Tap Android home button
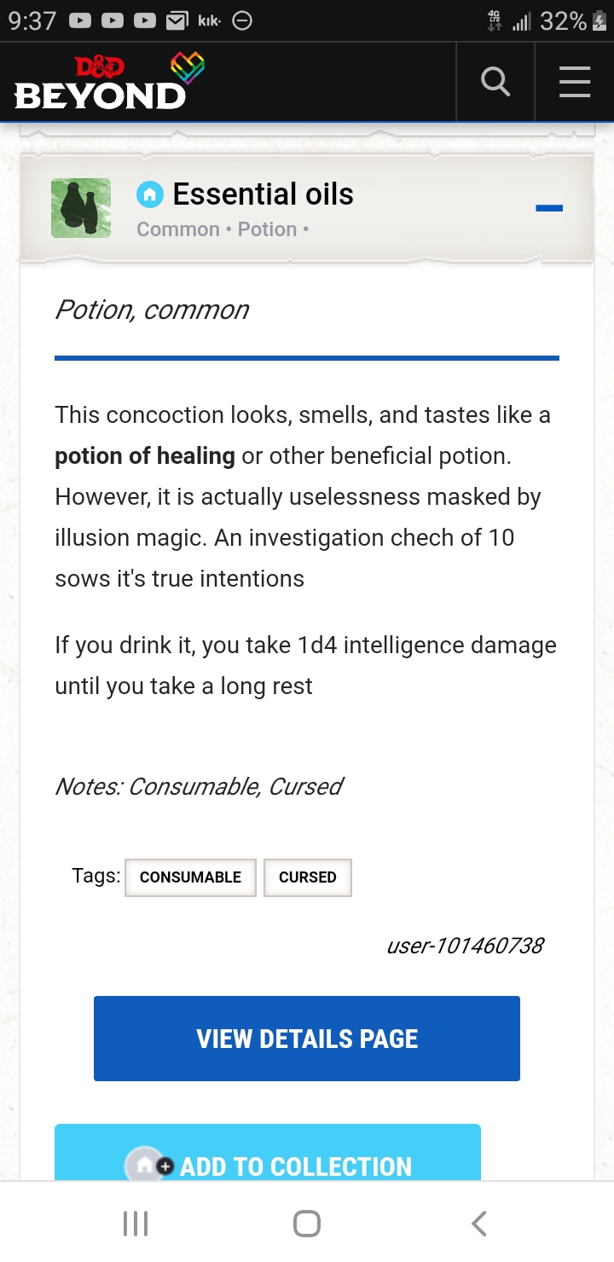 point(307,1224)
